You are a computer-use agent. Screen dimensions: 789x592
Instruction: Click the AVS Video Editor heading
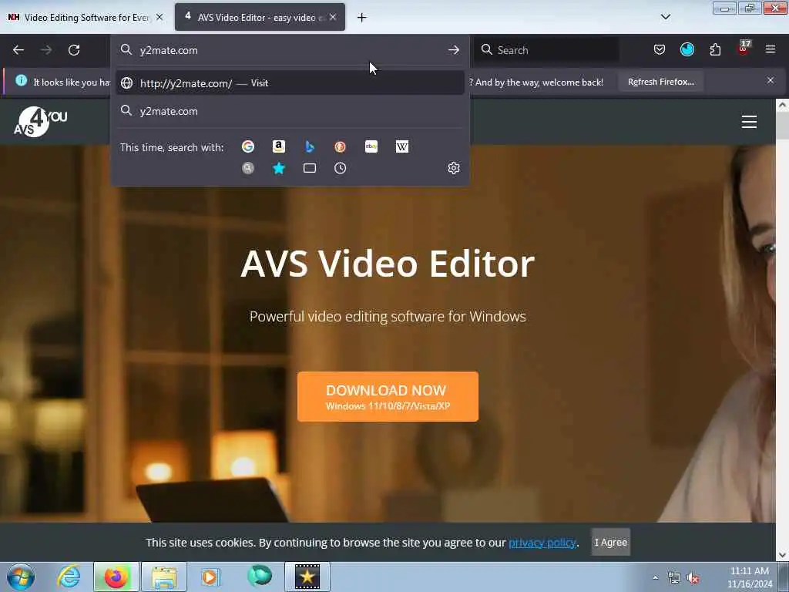388,264
